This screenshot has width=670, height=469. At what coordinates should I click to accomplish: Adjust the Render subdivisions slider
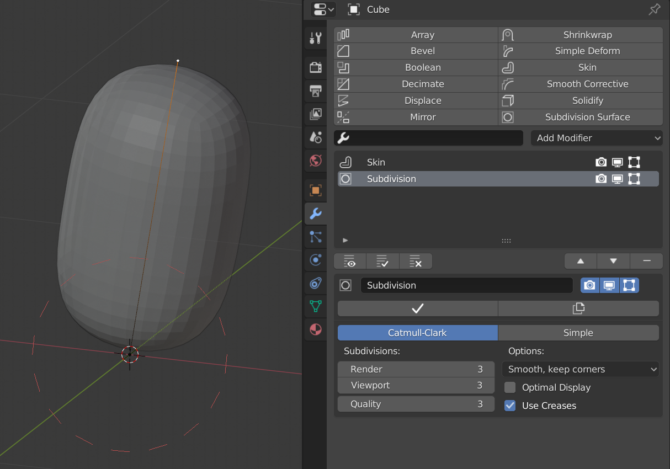416,369
